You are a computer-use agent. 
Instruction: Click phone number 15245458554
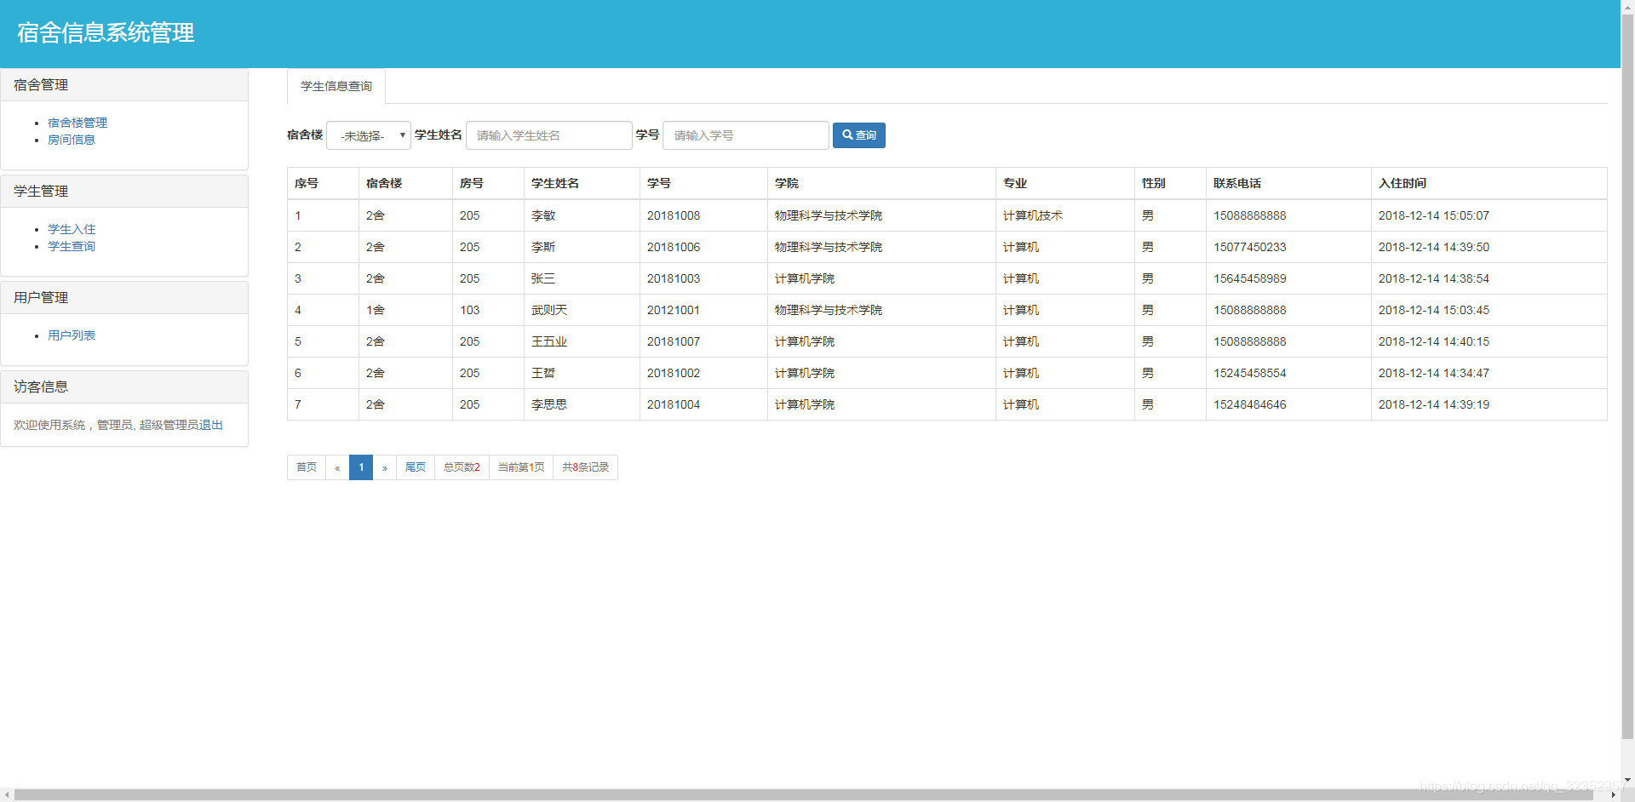pos(1250,373)
